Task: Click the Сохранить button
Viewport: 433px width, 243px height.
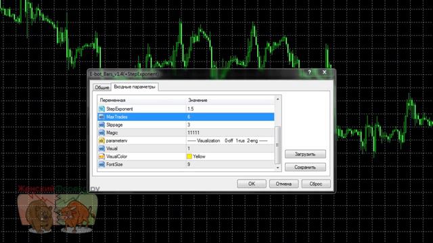Action: click(305, 167)
